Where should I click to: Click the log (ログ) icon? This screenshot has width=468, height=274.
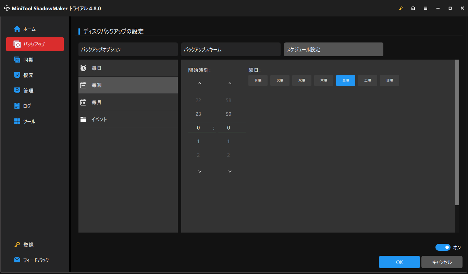[x=17, y=106]
